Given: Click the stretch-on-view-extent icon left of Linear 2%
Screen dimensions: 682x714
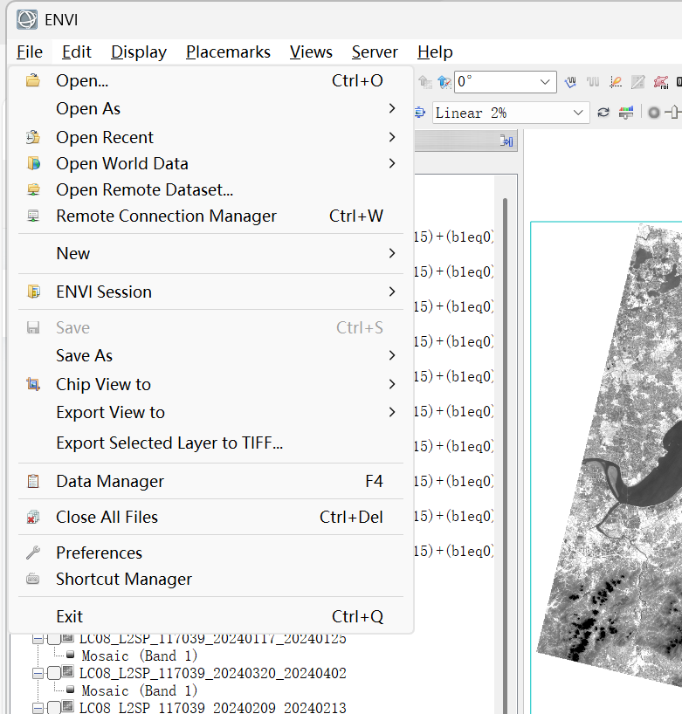Looking at the screenshot, I should (420, 113).
